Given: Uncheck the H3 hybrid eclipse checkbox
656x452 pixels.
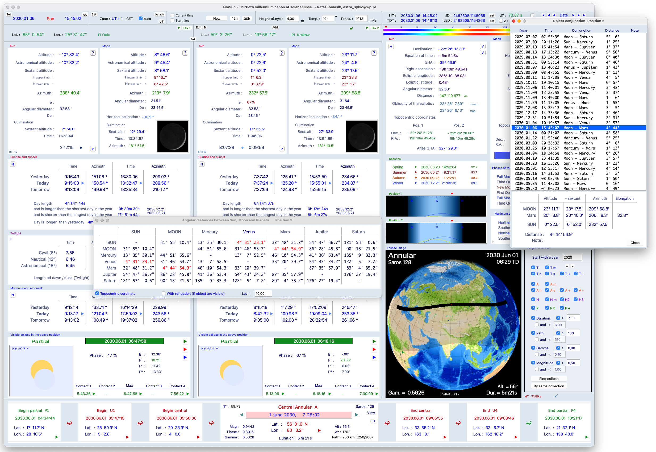Looking at the screenshot, I should coord(575,299).
